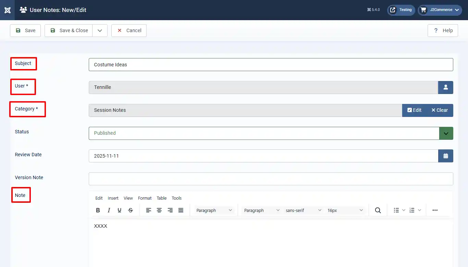The height and width of the screenshot is (267, 468).
Task: Center align text in editor
Action: click(159, 210)
